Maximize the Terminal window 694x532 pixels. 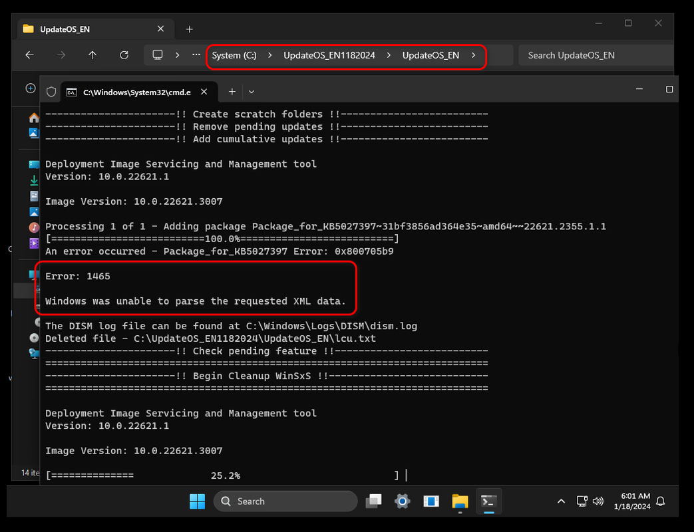(669, 89)
